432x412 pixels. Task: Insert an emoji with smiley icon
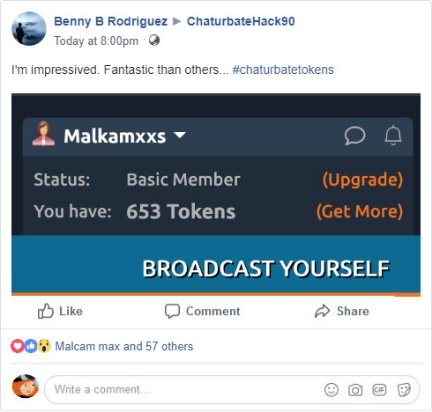click(x=331, y=390)
